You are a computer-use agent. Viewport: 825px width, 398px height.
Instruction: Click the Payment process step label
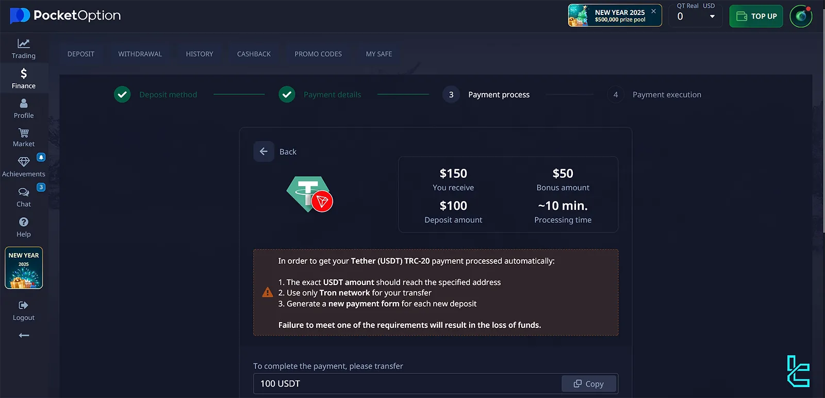point(499,94)
